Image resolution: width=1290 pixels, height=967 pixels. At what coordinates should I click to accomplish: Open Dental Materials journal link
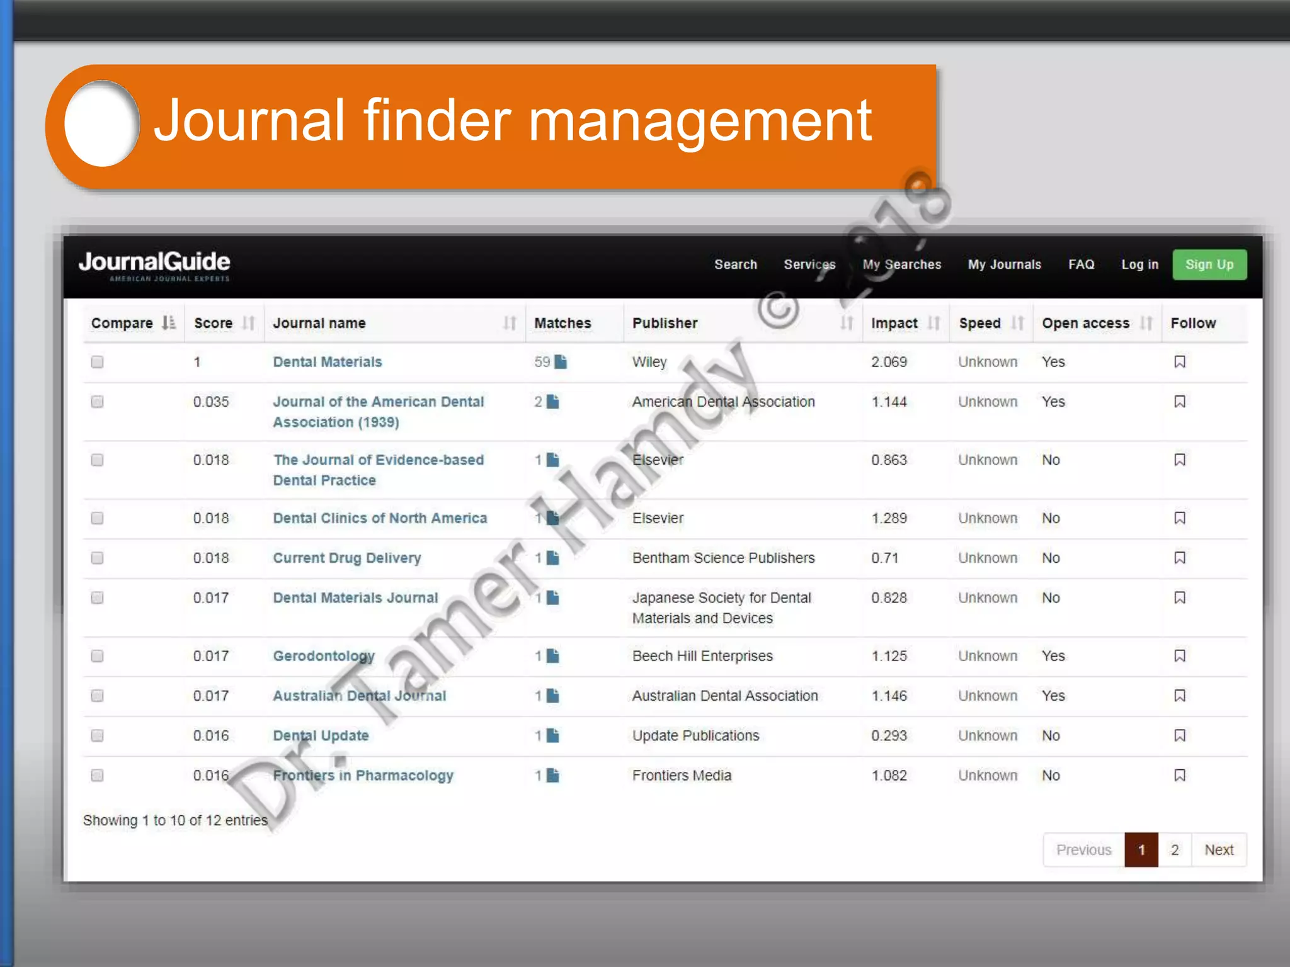point(328,362)
